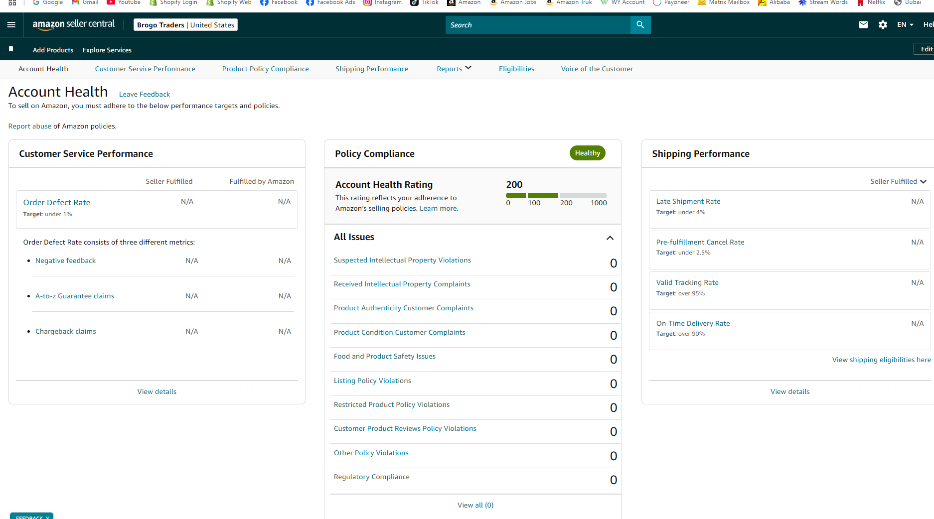Open the EN language dropdown
934x519 pixels.
(905, 25)
